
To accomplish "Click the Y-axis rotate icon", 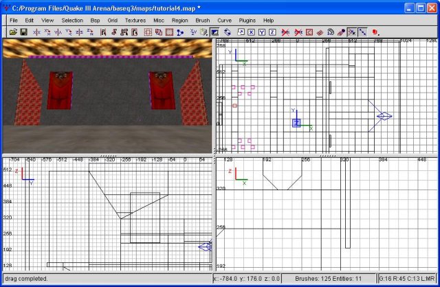I will (x=69, y=32).
